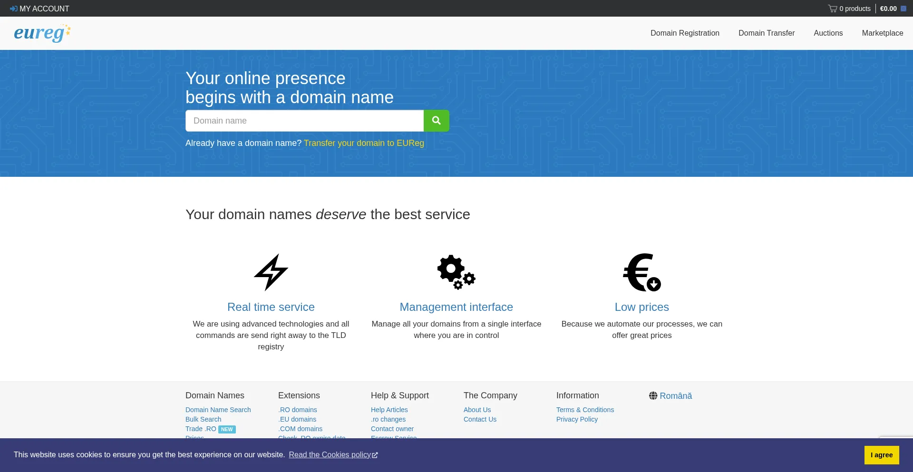Open the shopping cart icon
The image size is (913, 472).
(832, 9)
